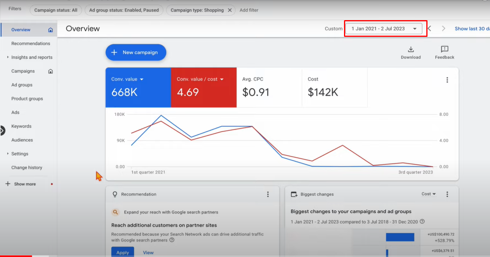Click the magnifier icon beside Expand your reach

coord(115,212)
